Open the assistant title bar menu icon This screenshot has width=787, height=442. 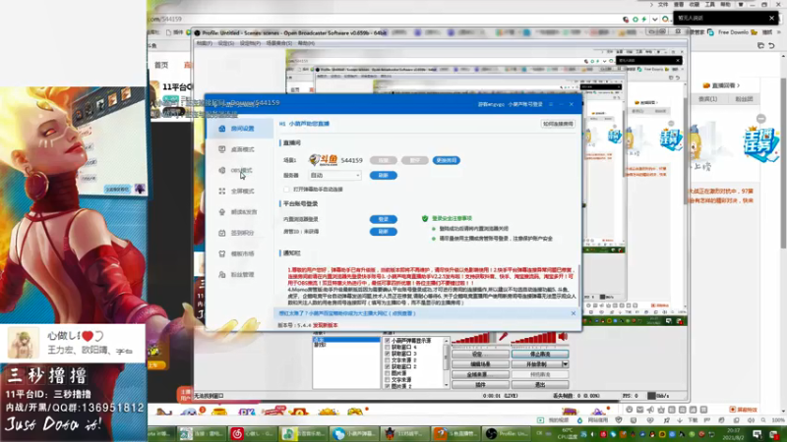(x=551, y=104)
